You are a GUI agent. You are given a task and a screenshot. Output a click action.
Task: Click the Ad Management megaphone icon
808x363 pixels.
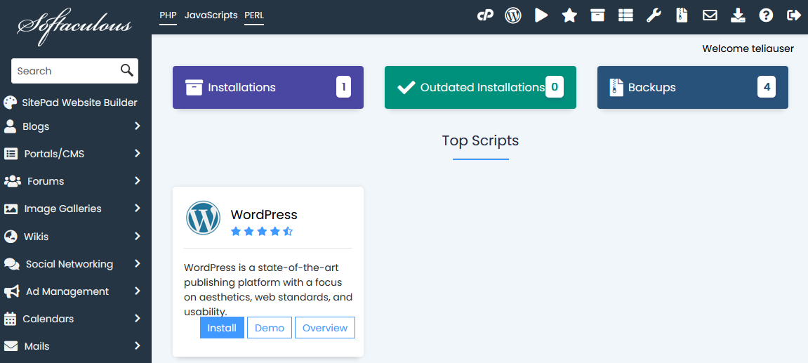[12, 291]
